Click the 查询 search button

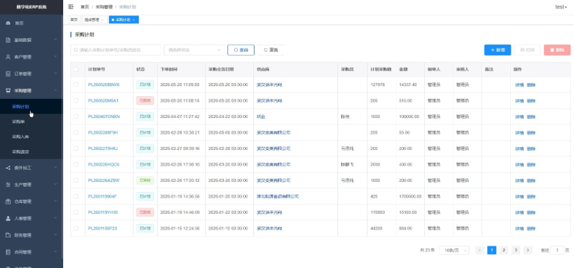click(x=241, y=50)
